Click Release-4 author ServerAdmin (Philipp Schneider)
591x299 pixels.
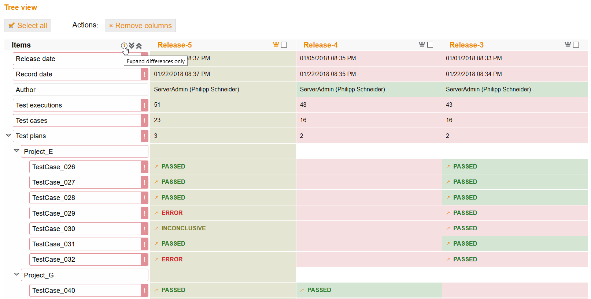[343, 90]
